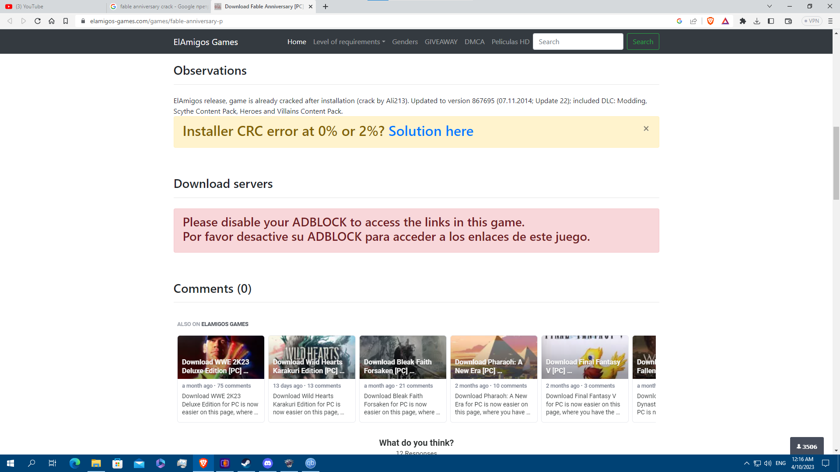Click the share icon in the address bar
The width and height of the screenshot is (840, 472).
693,21
